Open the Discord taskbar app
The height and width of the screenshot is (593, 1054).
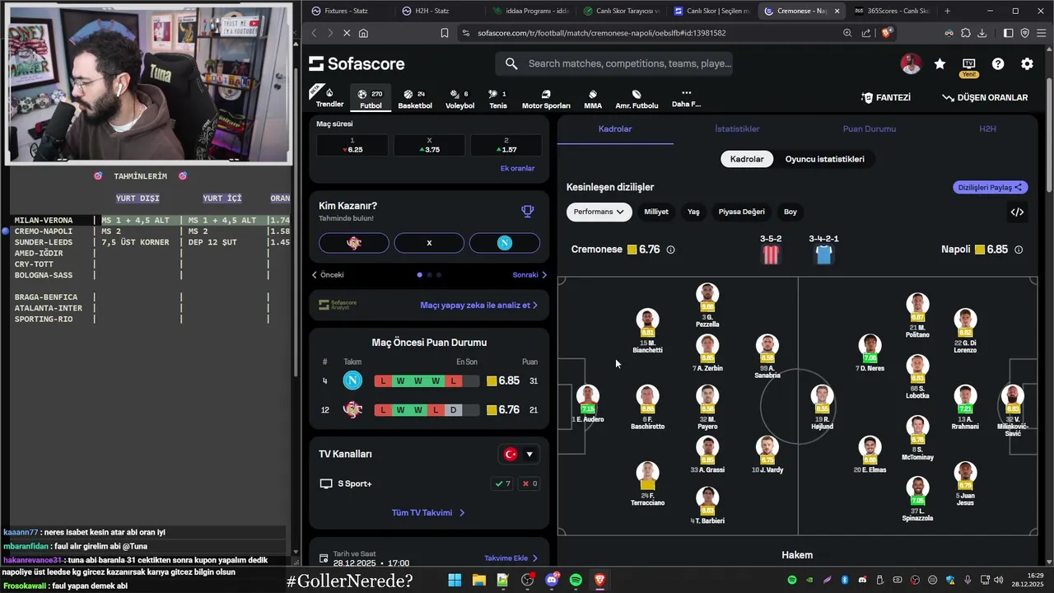552,580
